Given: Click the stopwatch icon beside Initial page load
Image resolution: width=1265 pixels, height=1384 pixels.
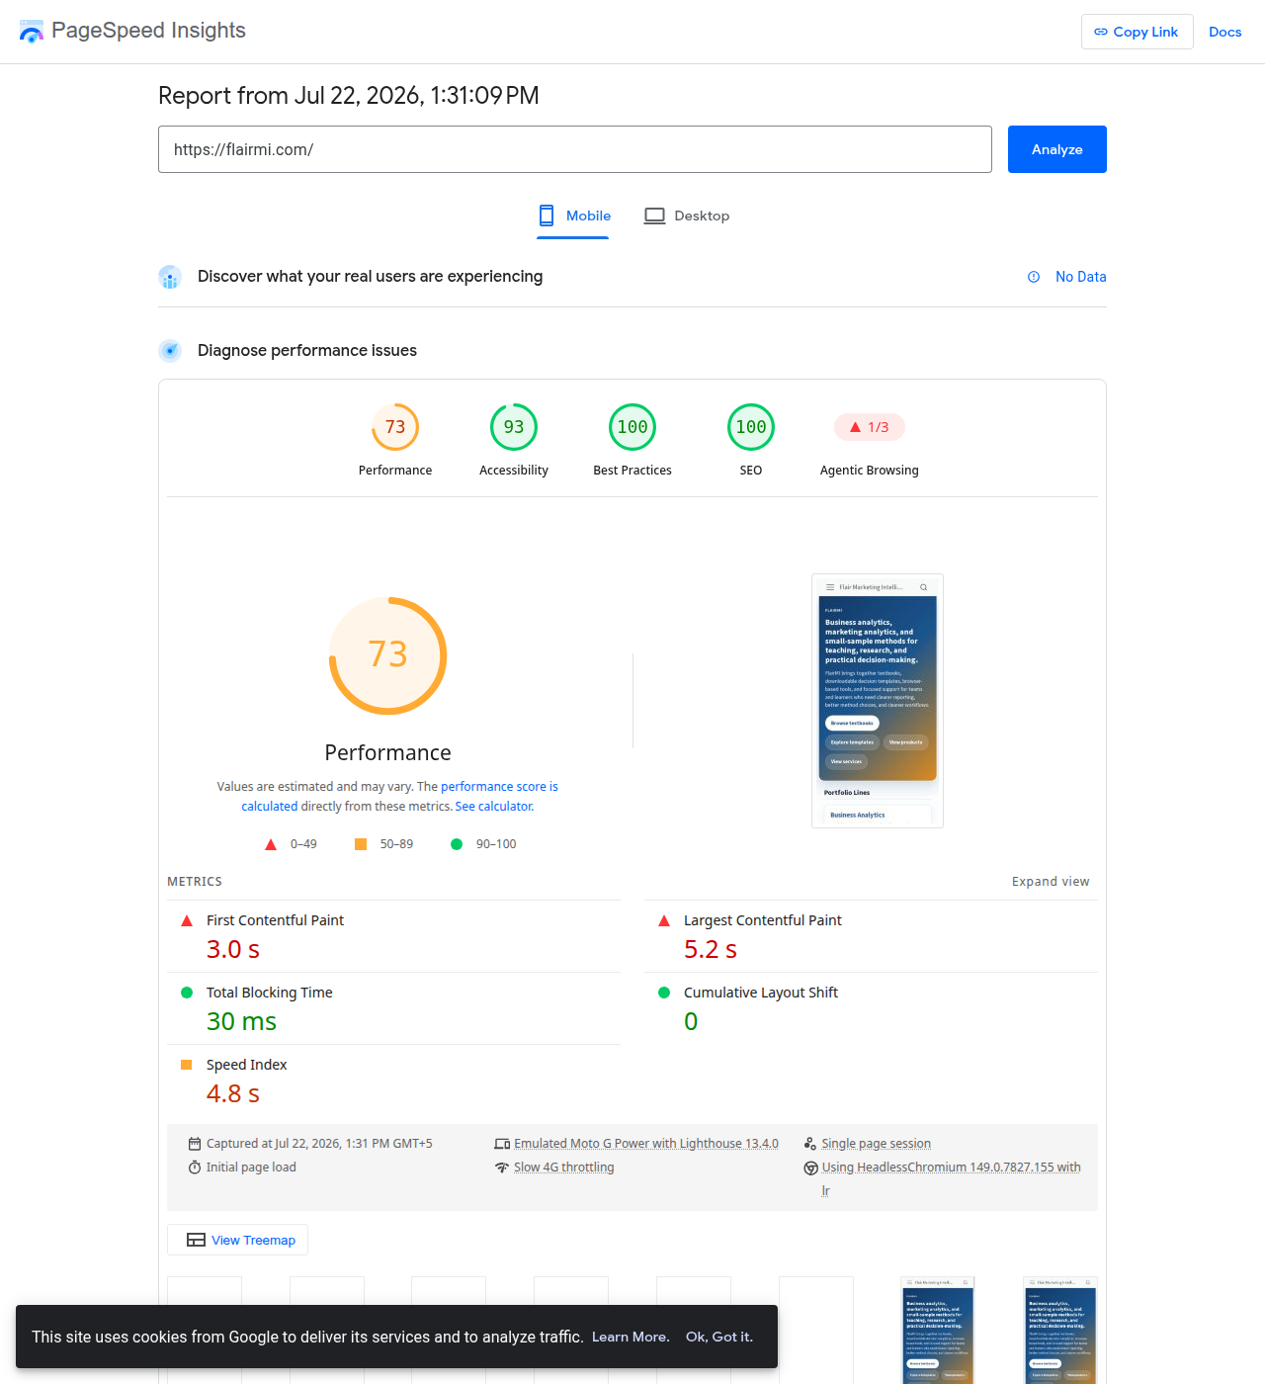Looking at the screenshot, I should click(195, 1168).
